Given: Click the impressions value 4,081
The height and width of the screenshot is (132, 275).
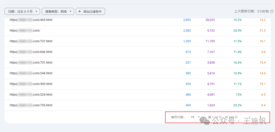Looking at the screenshot, I should [x=211, y=95].
